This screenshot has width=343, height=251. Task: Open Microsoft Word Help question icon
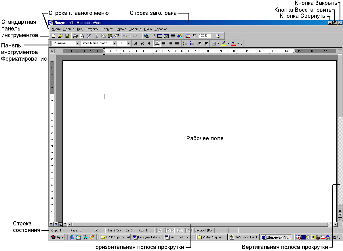pos(218,36)
